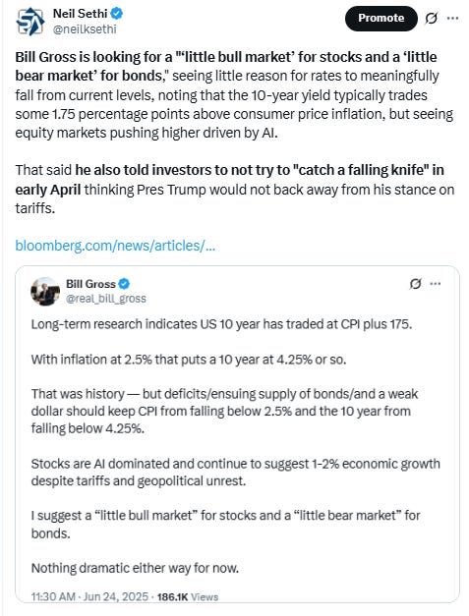This screenshot has height=616, width=469.
Task: Open the @neilksethi handle link
Action: [x=85, y=29]
